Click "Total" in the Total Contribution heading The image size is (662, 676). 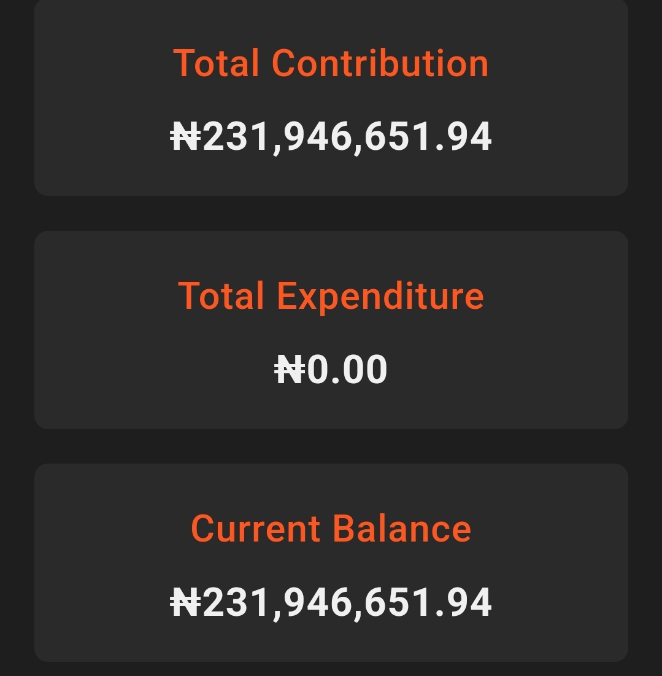click(217, 63)
